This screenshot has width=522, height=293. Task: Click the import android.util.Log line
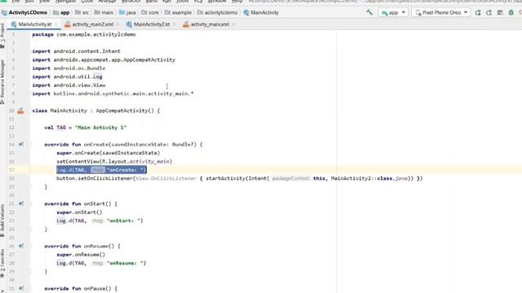[67, 77]
